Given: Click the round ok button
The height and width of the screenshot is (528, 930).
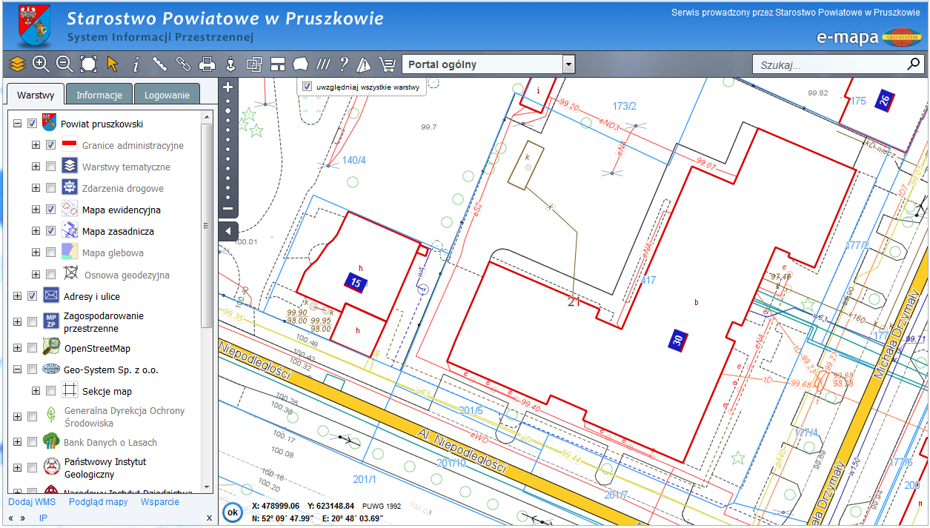Looking at the screenshot, I should (232, 512).
